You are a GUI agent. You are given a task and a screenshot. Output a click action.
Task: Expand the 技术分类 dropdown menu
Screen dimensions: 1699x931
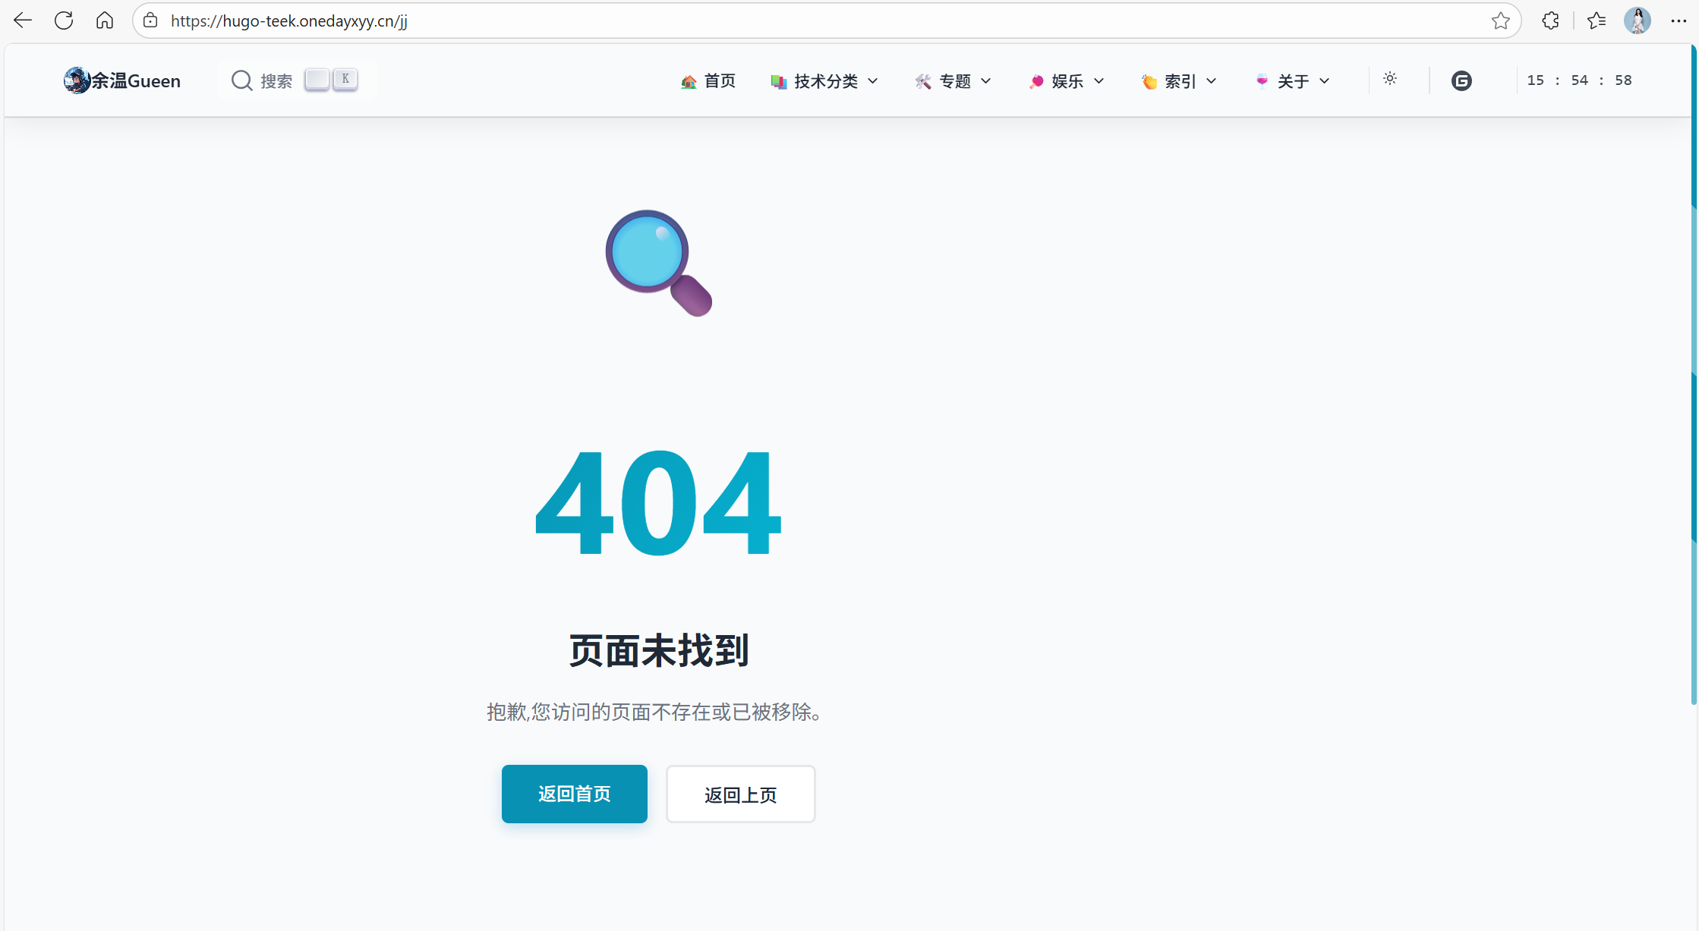[825, 81]
